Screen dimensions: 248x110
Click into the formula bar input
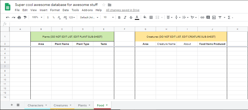point(126,24)
